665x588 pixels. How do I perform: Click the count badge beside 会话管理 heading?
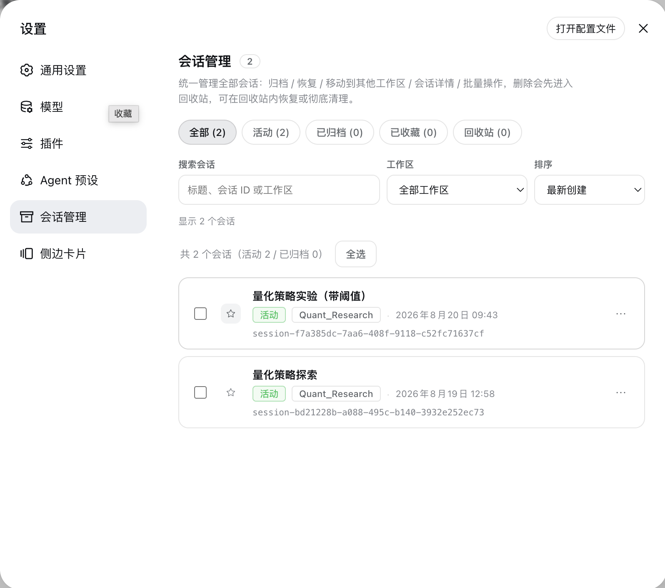[250, 61]
